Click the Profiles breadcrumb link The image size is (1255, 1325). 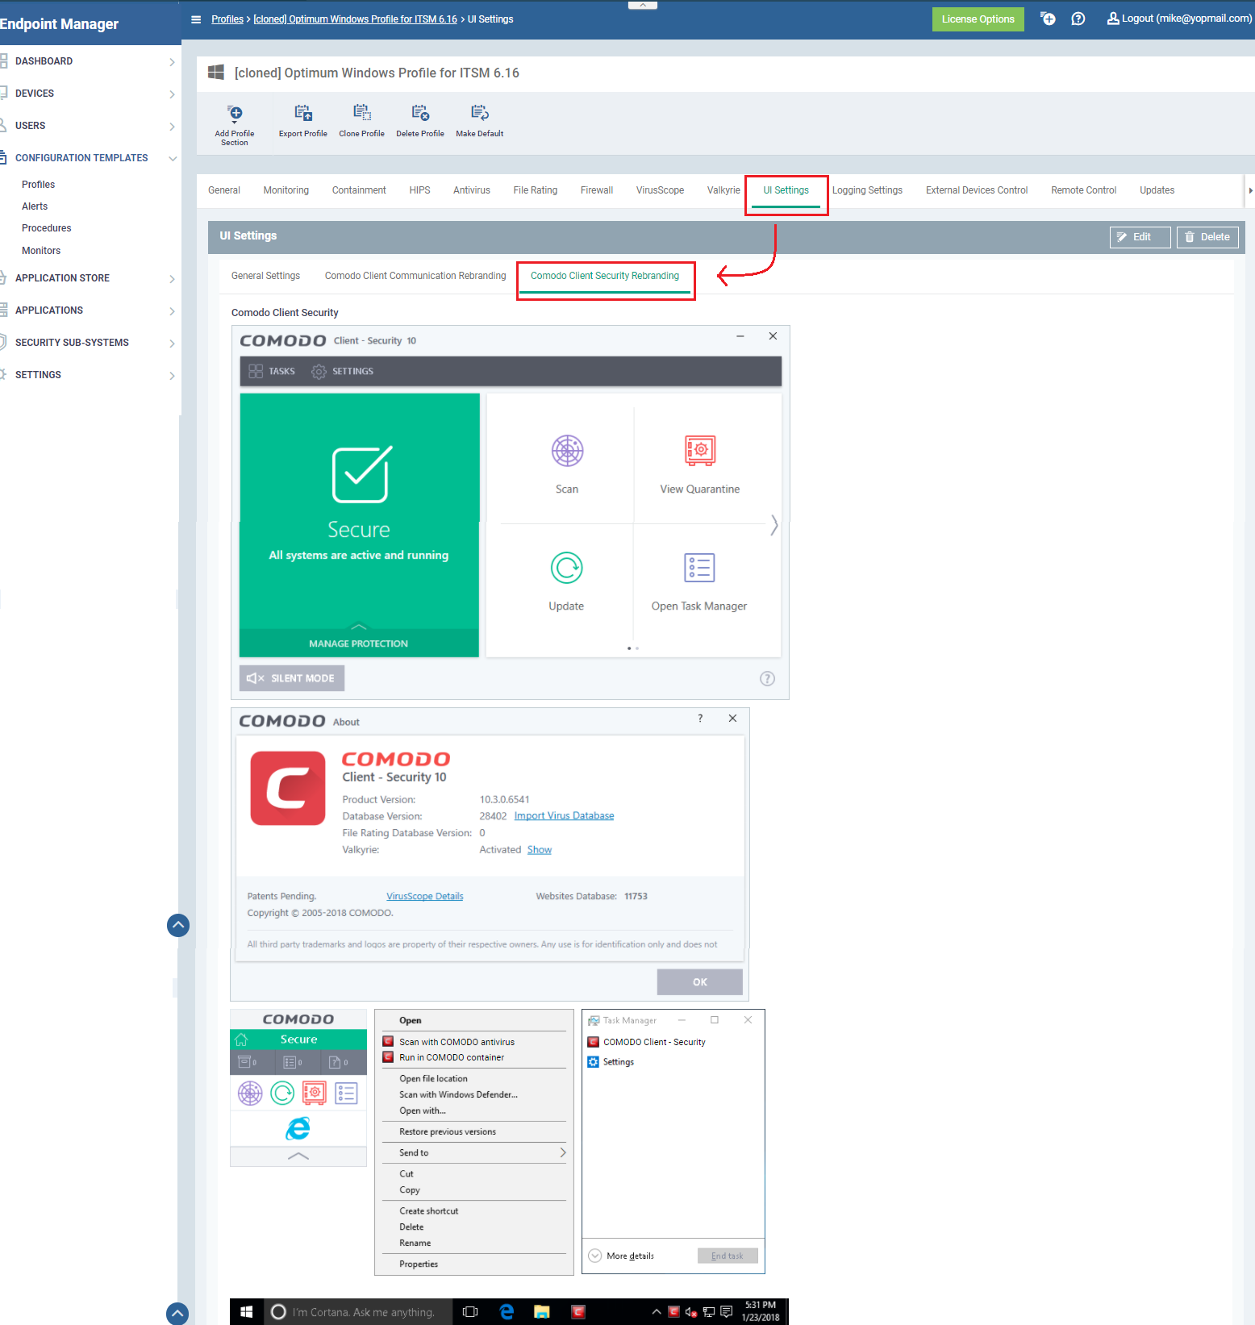point(227,19)
